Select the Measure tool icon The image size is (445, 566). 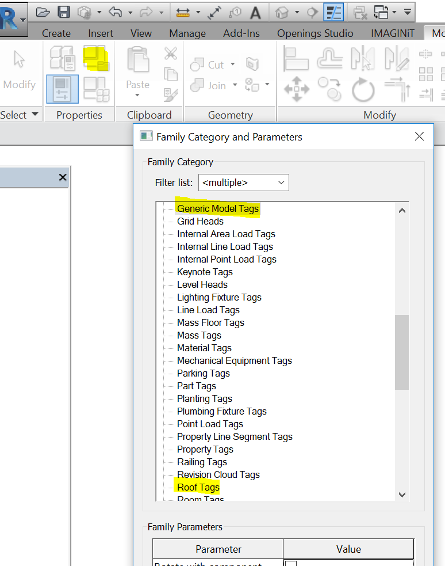(x=183, y=13)
